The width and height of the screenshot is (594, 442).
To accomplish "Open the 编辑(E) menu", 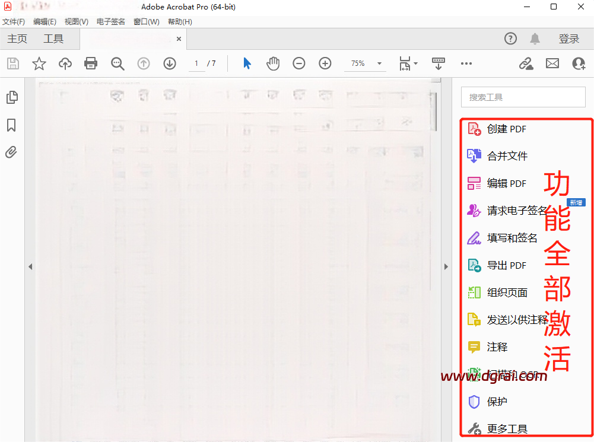I will [x=45, y=22].
